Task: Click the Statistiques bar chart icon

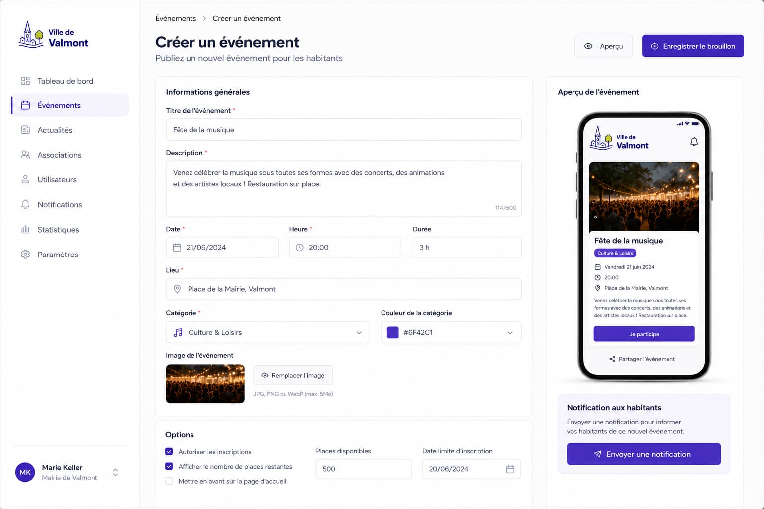Action: [x=25, y=229]
